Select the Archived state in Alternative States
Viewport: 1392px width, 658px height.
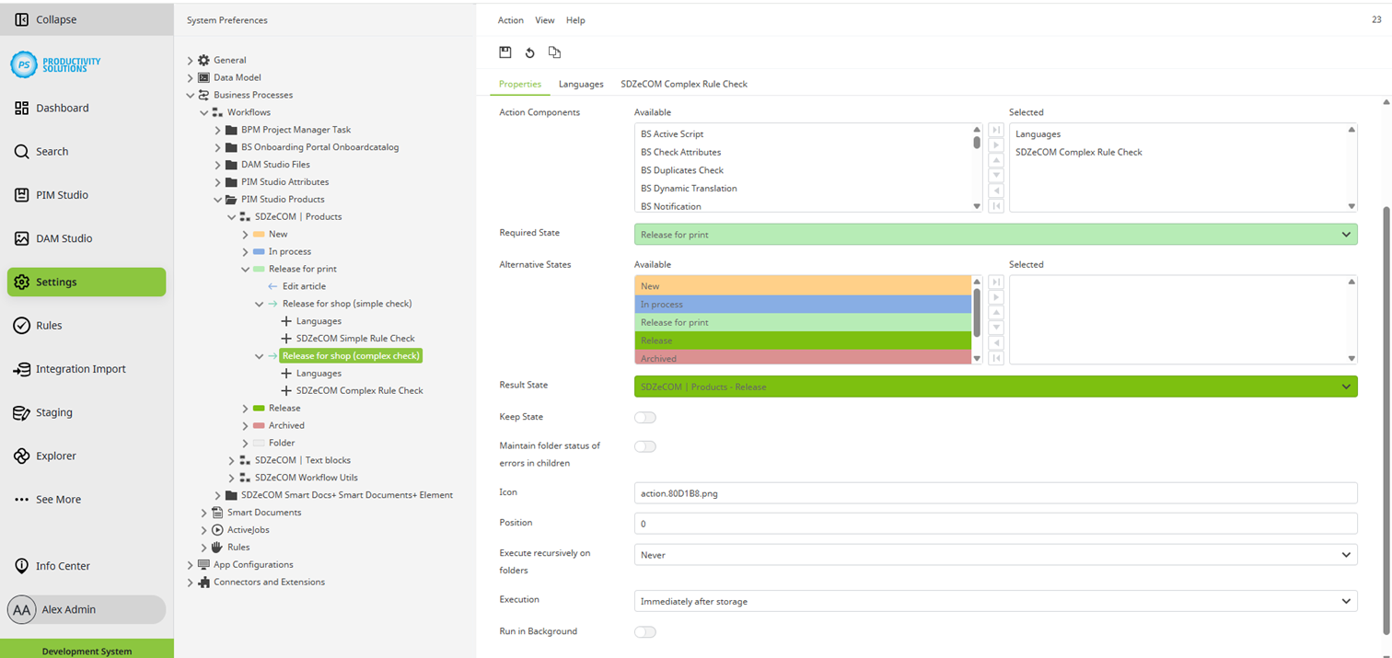801,359
